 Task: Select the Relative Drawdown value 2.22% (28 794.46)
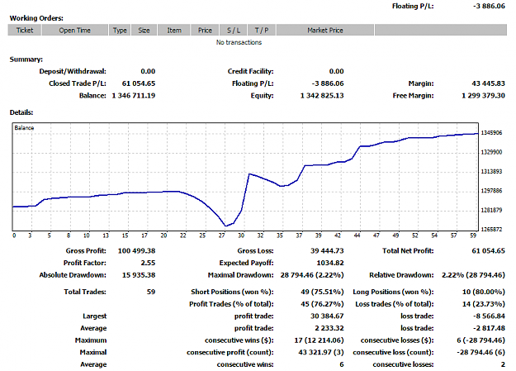(473, 275)
